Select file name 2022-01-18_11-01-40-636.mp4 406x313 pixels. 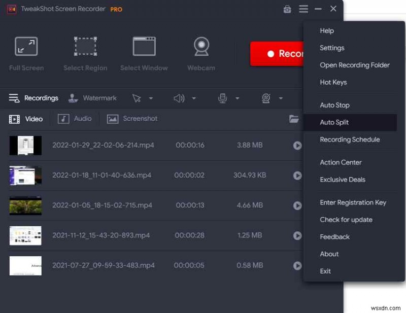pyautogui.click(x=102, y=175)
